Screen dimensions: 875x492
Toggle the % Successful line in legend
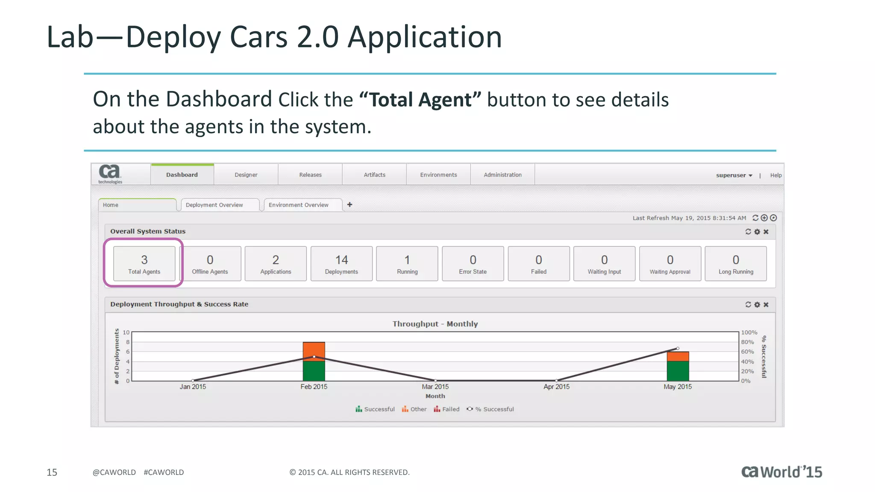pyautogui.click(x=490, y=409)
